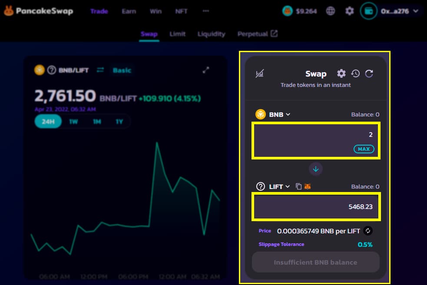Screen dimensions: 427x285
Task: Select the 1M chart range
Action: pos(97,122)
